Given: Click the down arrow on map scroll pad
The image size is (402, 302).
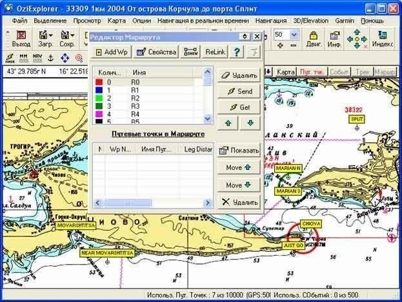Looking at the screenshot, I should (x=357, y=46).
